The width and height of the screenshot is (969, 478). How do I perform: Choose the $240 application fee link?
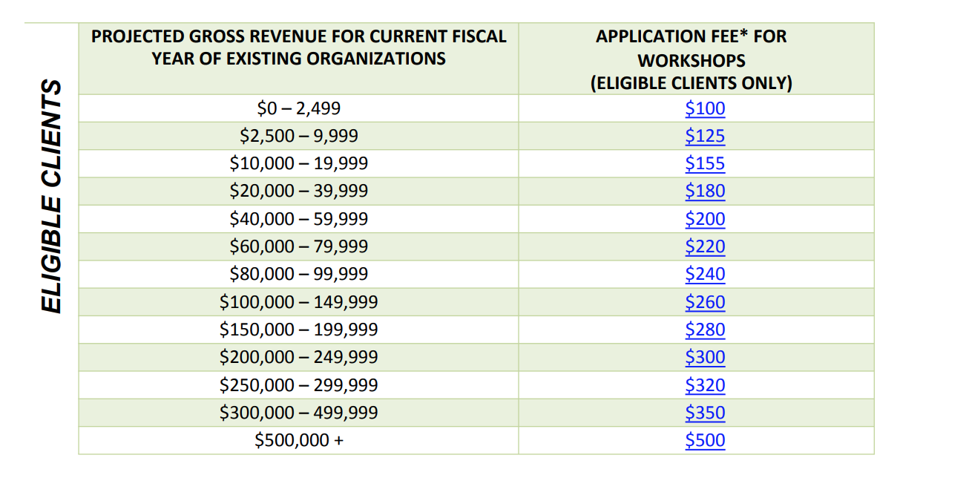(x=705, y=274)
